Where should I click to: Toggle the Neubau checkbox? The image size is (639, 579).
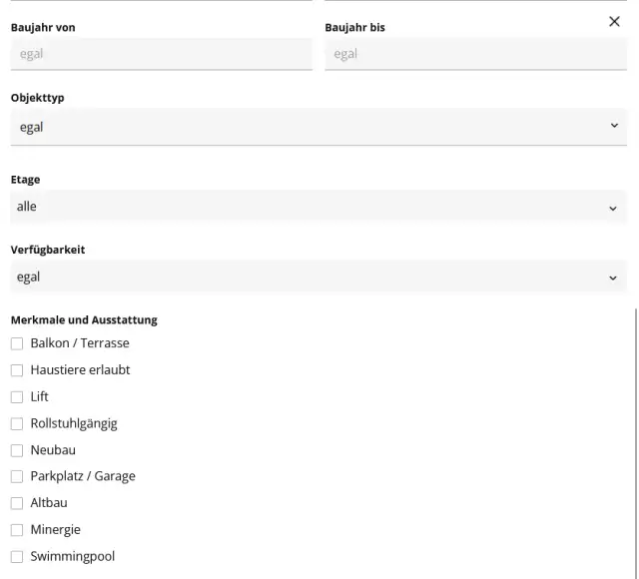(x=17, y=450)
